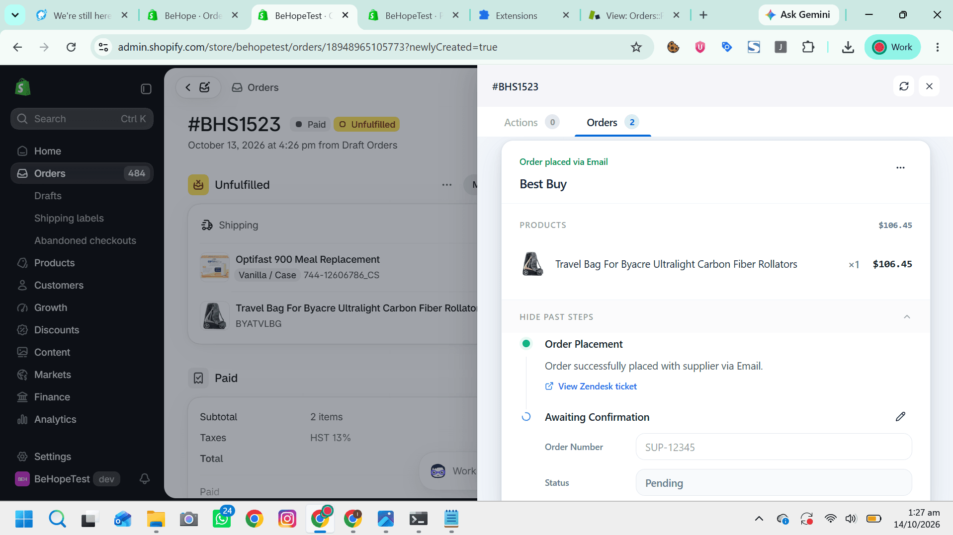Click the notifications bell in sidebar
The height and width of the screenshot is (535, 953).
(x=145, y=479)
